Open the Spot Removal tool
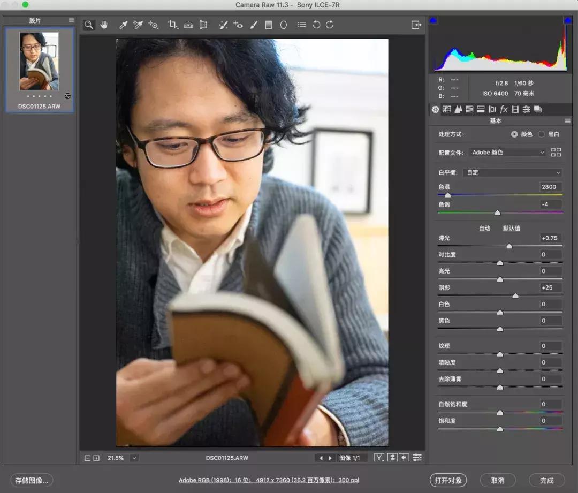This screenshot has width=578, height=493. point(223,25)
